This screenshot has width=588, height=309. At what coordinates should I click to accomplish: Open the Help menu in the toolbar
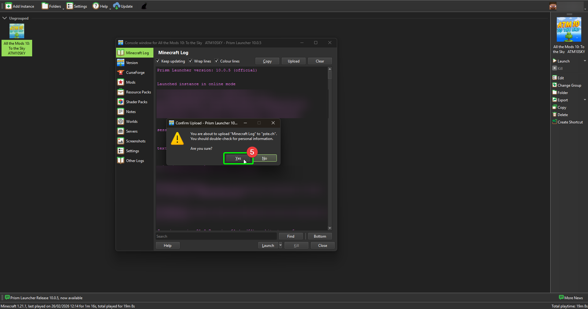(101, 6)
